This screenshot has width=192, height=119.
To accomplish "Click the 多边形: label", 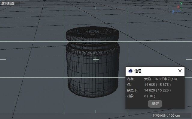I will click(132, 90).
